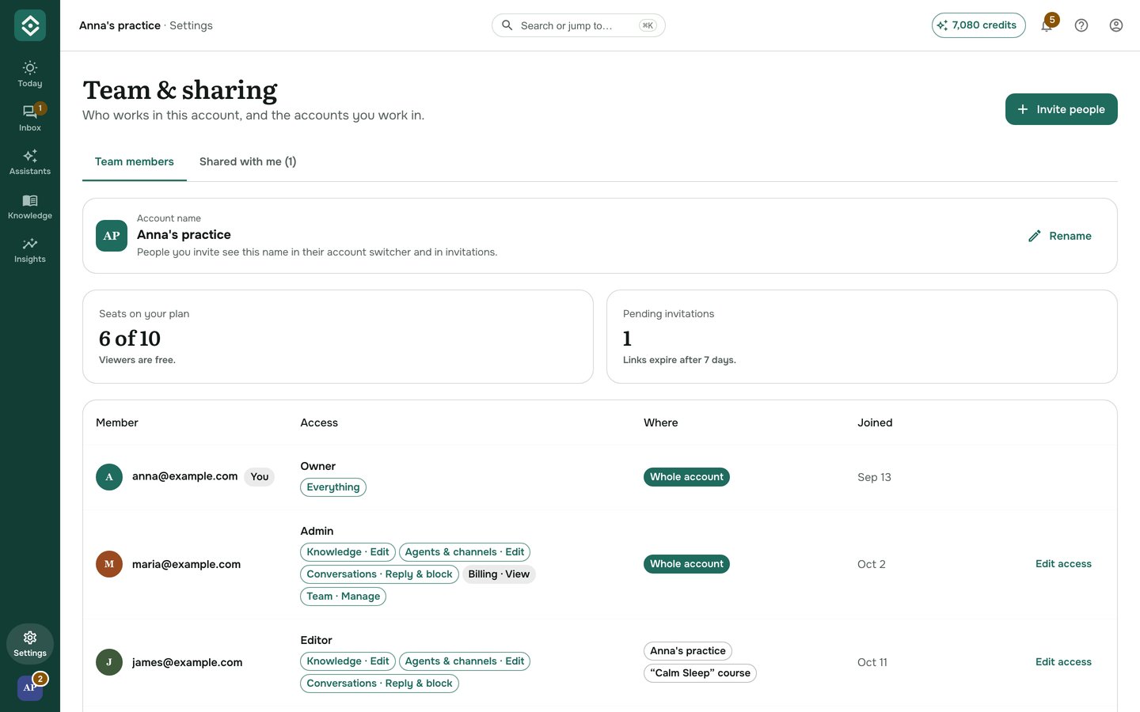Click the Invite people button

(1062, 109)
